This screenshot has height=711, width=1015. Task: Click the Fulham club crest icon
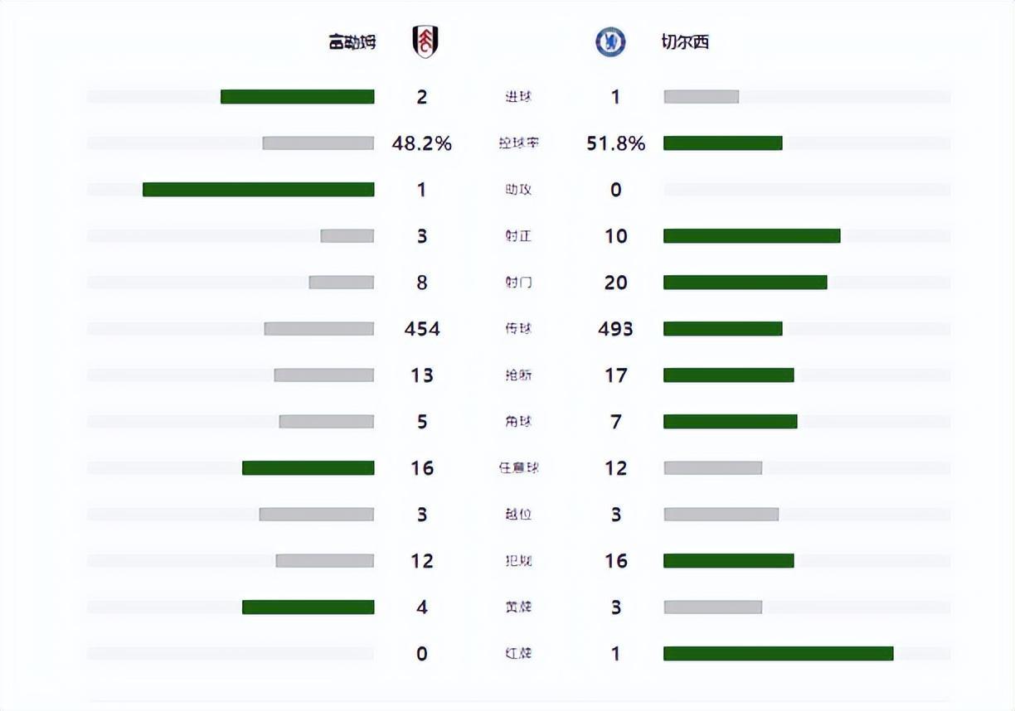pos(425,41)
